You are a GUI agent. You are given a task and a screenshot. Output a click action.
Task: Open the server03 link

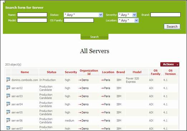tap(17, 96)
